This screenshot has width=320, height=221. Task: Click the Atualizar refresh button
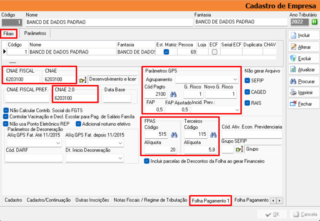[303, 70]
